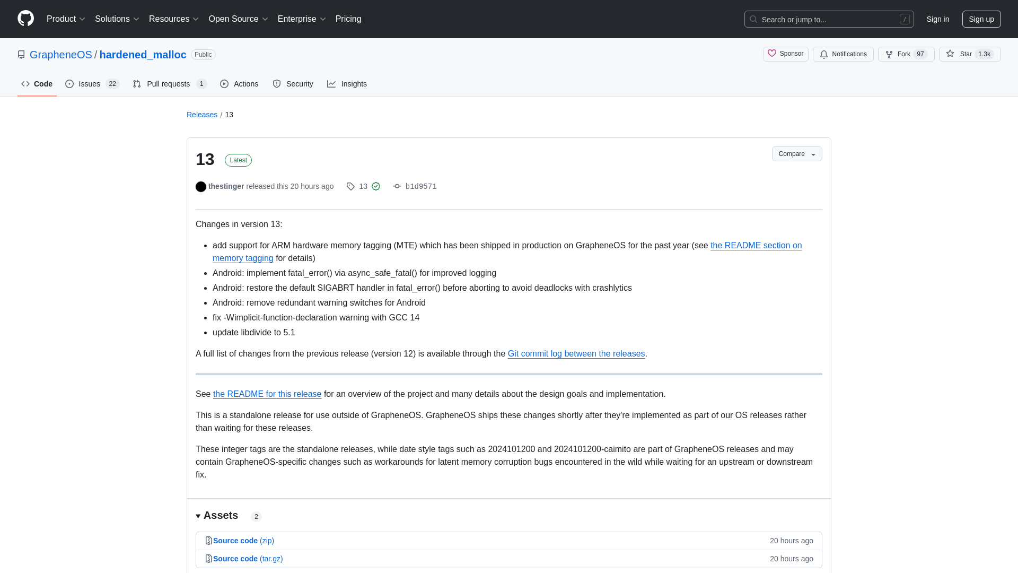1018x573 pixels.
Task: Click the Star icon
Action: (x=950, y=54)
